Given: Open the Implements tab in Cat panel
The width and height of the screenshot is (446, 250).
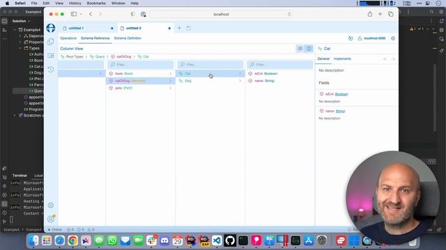Looking at the screenshot, I should coord(342,58).
